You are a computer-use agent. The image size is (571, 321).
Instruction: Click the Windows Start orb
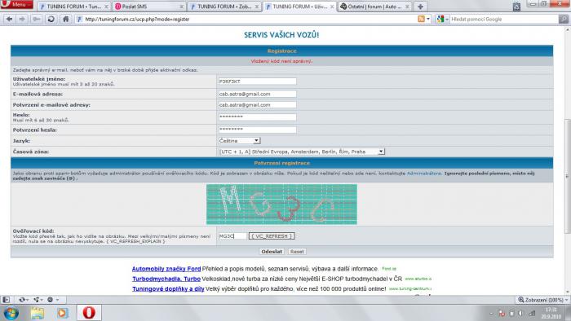(x=11, y=313)
